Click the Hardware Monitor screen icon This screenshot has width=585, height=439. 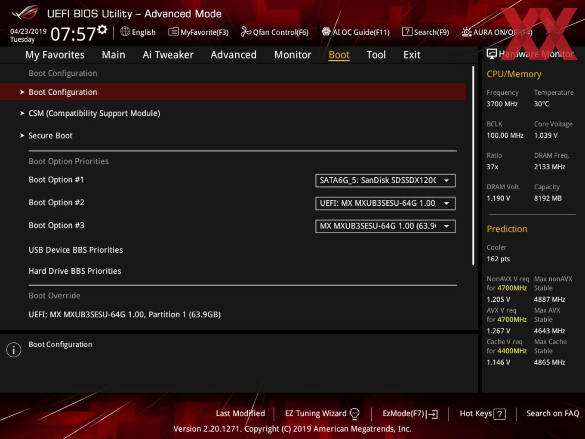[x=492, y=54]
